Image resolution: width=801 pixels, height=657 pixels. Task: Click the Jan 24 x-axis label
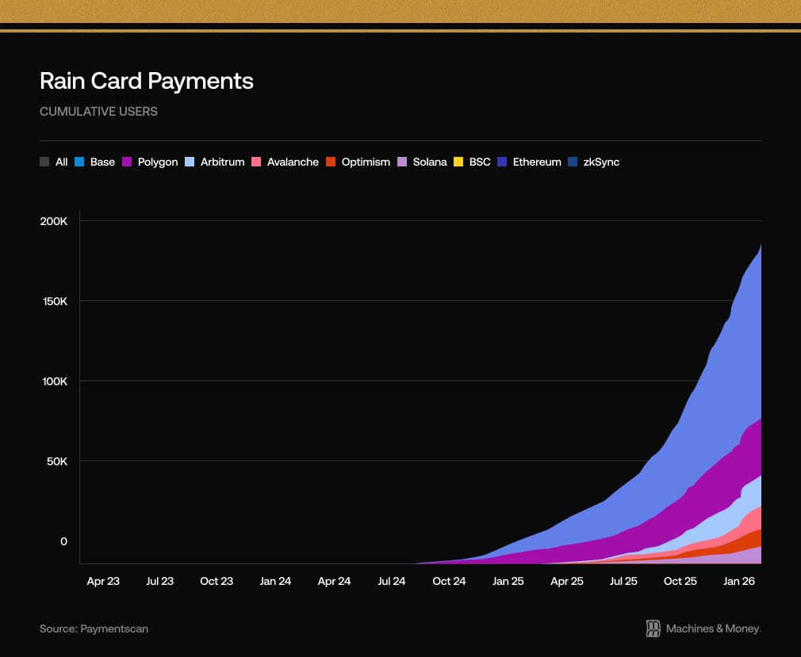(x=275, y=581)
